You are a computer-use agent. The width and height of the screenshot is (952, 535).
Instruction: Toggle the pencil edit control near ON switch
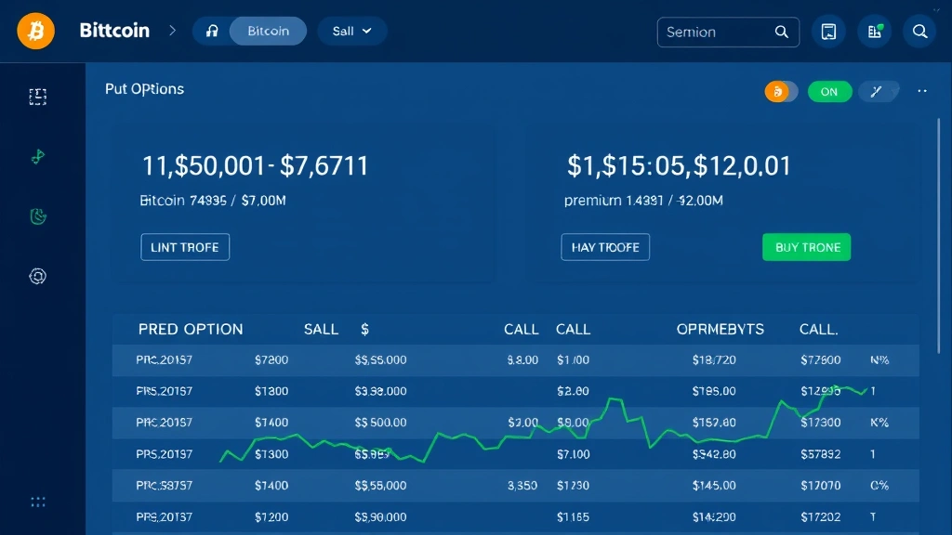[x=875, y=91]
